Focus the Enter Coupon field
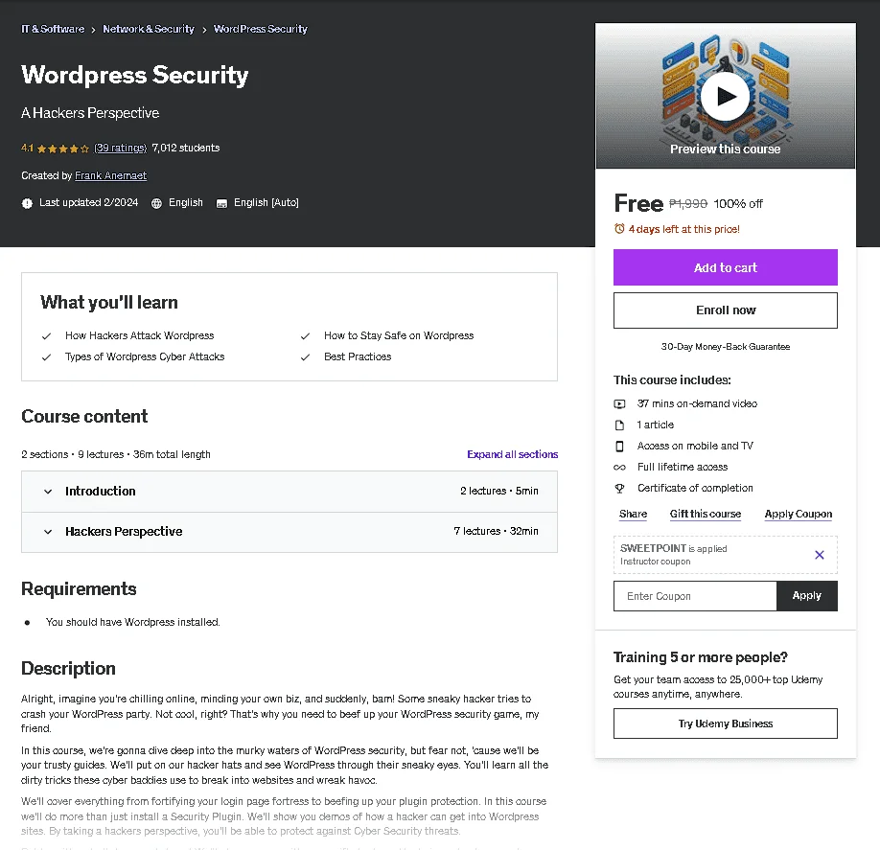Image resolution: width=880 pixels, height=850 pixels. 695,596
